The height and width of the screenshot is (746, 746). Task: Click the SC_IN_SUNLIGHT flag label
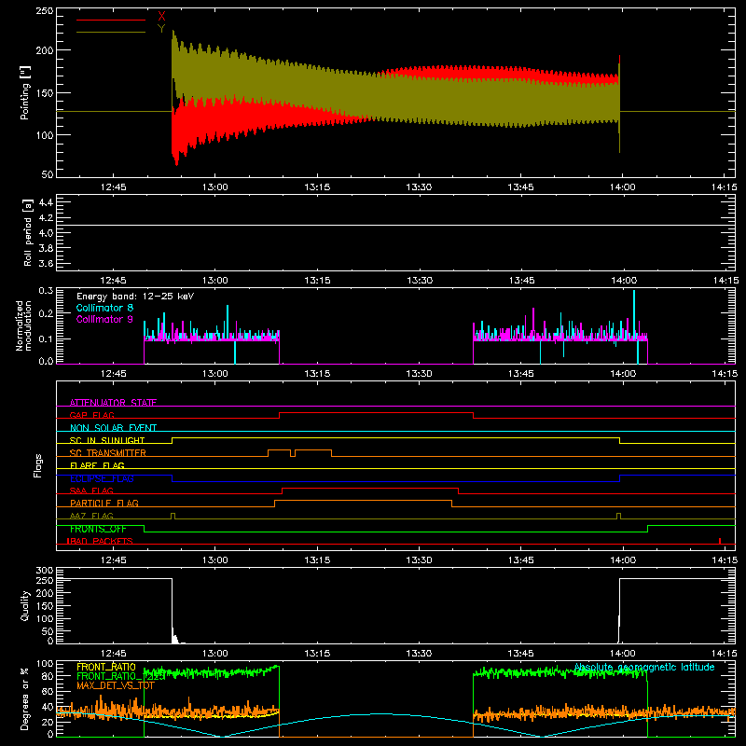pyautogui.click(x=107, y=440)
